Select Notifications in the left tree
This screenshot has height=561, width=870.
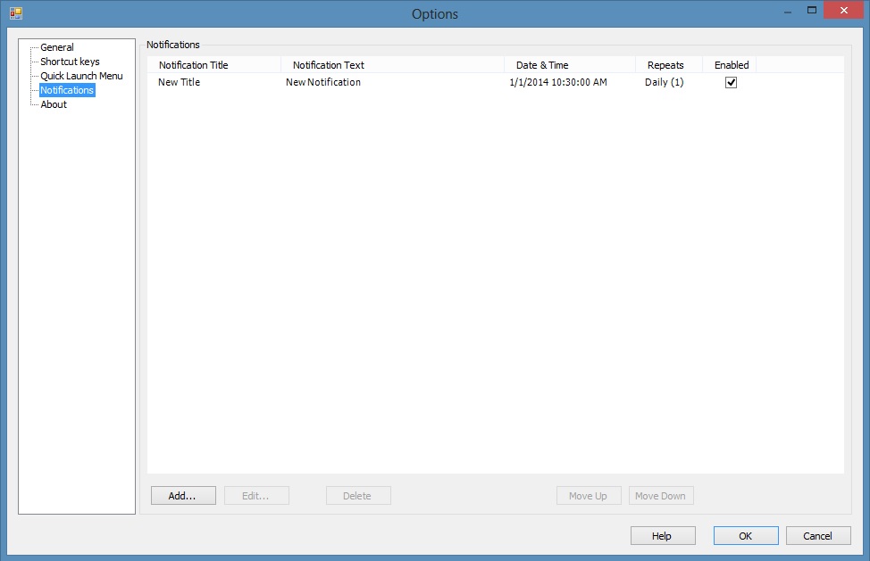[x=67, y=90]
